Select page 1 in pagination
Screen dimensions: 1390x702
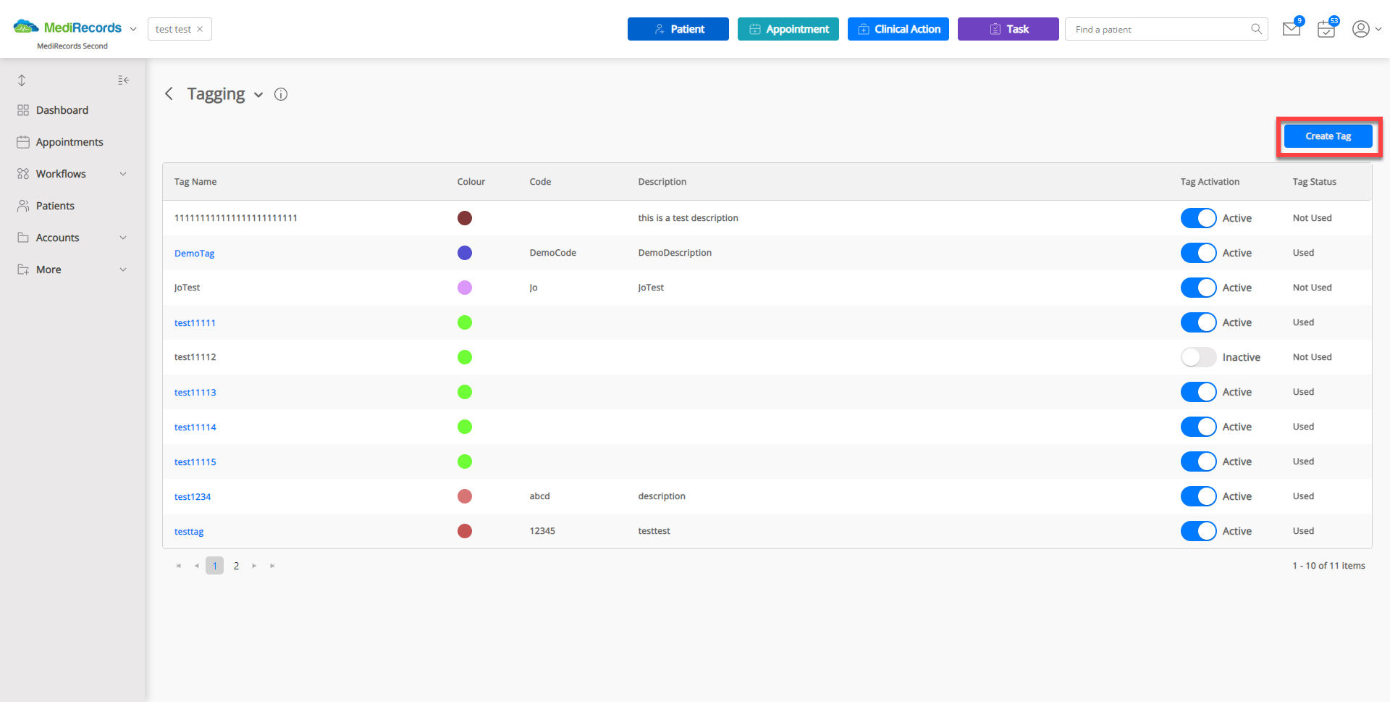[214, 566]
